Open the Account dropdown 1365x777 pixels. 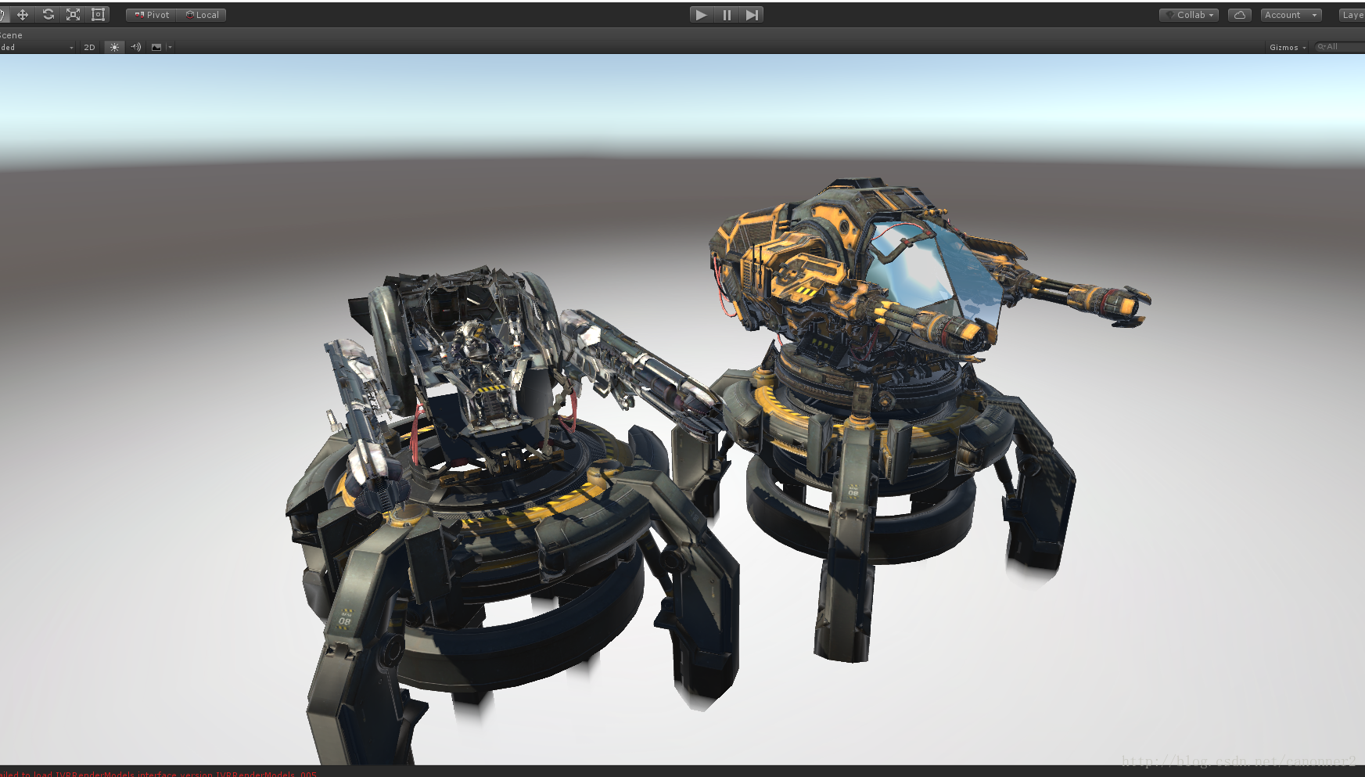tap(1291, 15)
